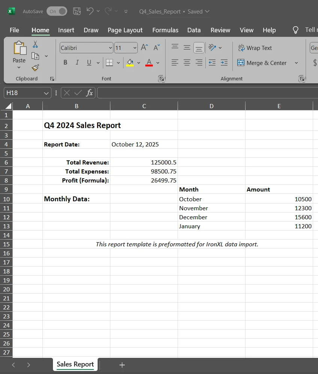Image resolution: width=318 pixels, height=374 pixels.
Task: Open the Formulas ribbon tab
Action: (165, 30)
